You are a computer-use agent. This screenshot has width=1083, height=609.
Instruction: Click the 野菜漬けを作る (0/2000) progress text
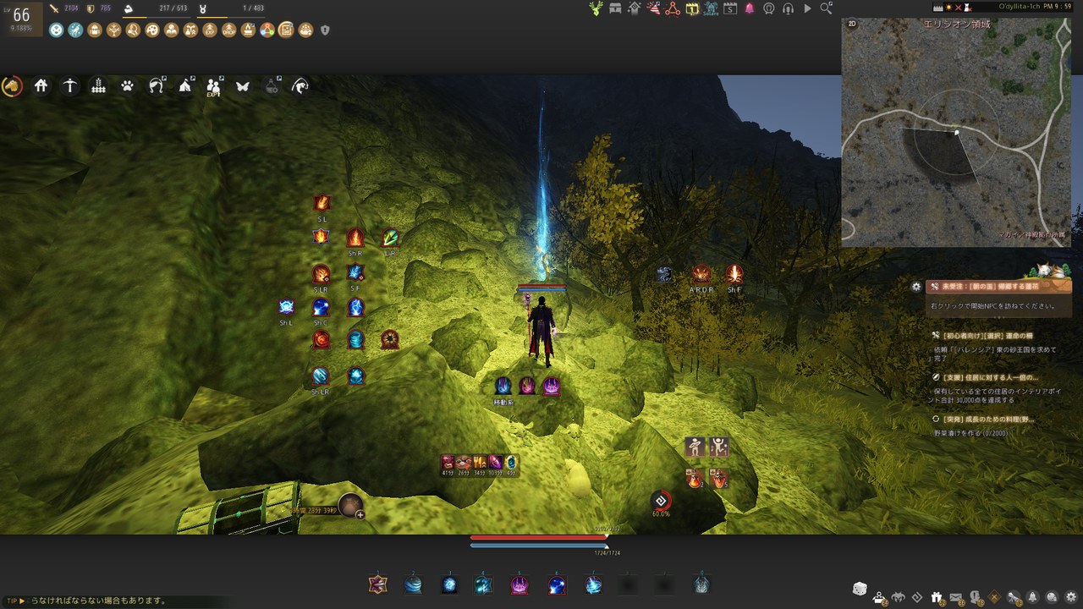[x=970, y=433]
